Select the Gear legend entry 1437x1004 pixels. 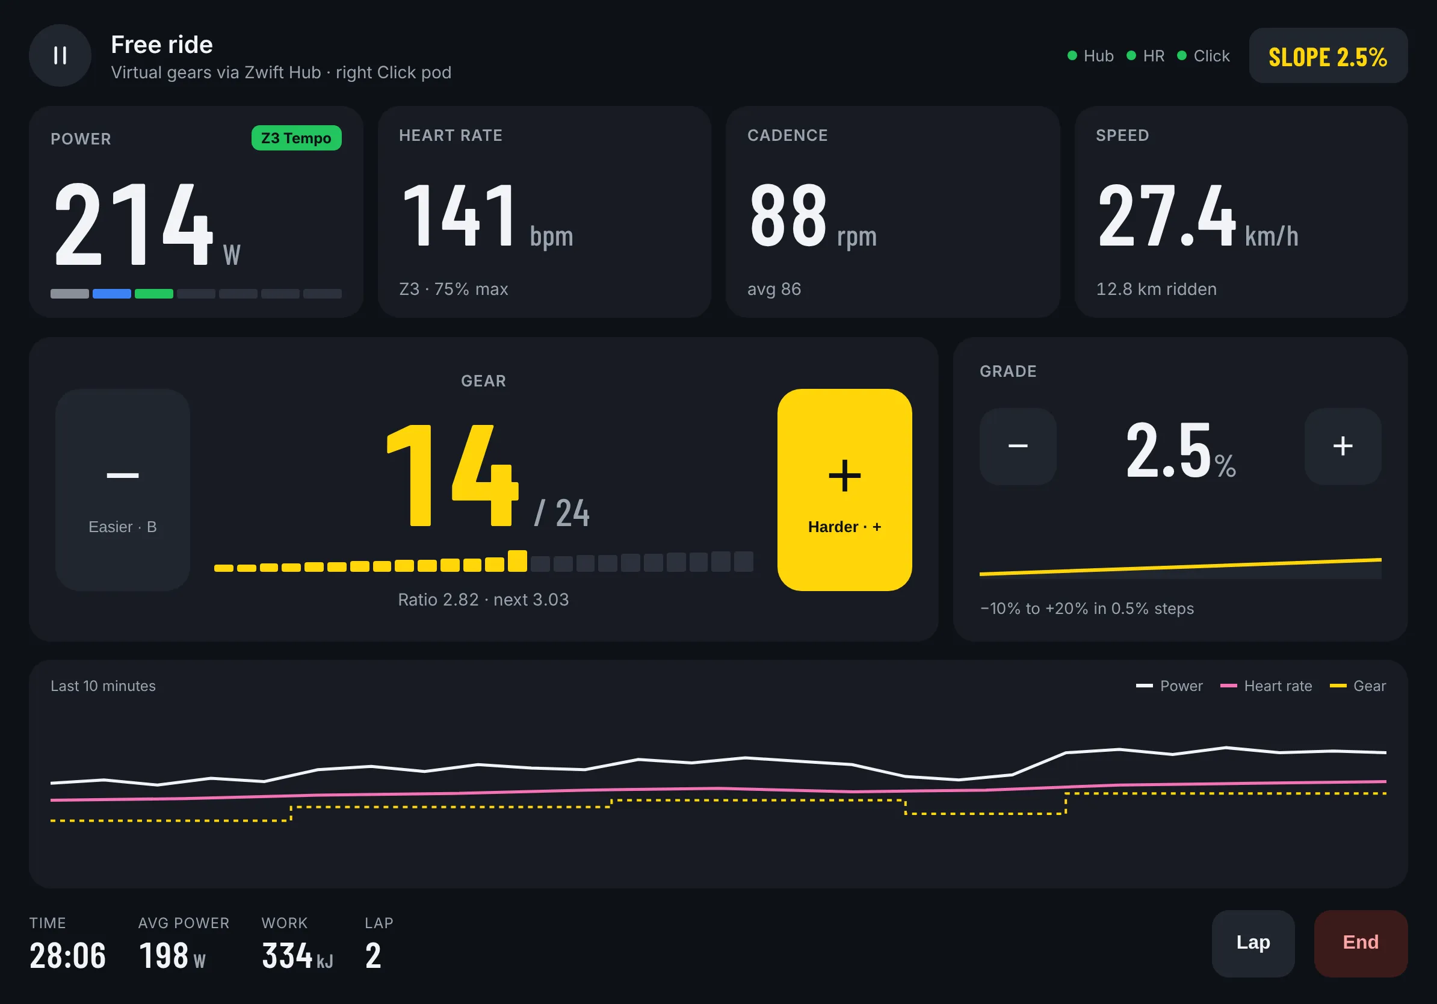(1358, 686)
